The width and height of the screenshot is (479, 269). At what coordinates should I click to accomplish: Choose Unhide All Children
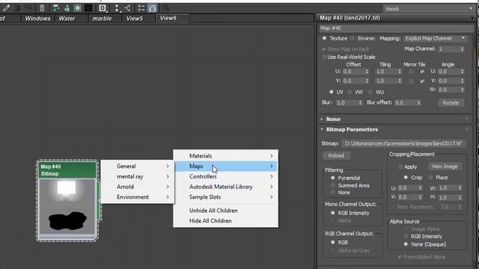(x=226, y=211)
